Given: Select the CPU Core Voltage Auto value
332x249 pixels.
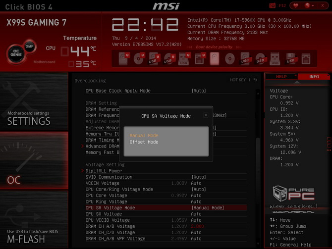Looking at the screenshot, I should (x=196, y=196).
